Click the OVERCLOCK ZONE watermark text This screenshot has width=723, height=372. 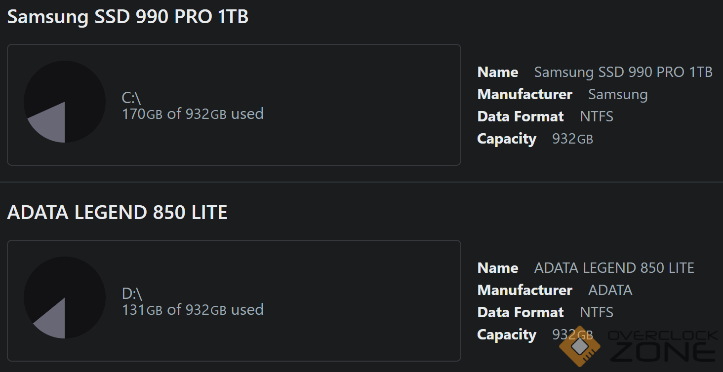pos(663,346)
